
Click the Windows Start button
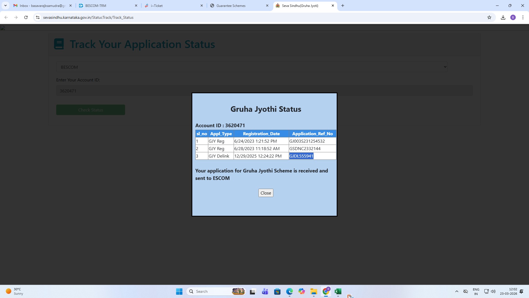click(x=179, y=291)
